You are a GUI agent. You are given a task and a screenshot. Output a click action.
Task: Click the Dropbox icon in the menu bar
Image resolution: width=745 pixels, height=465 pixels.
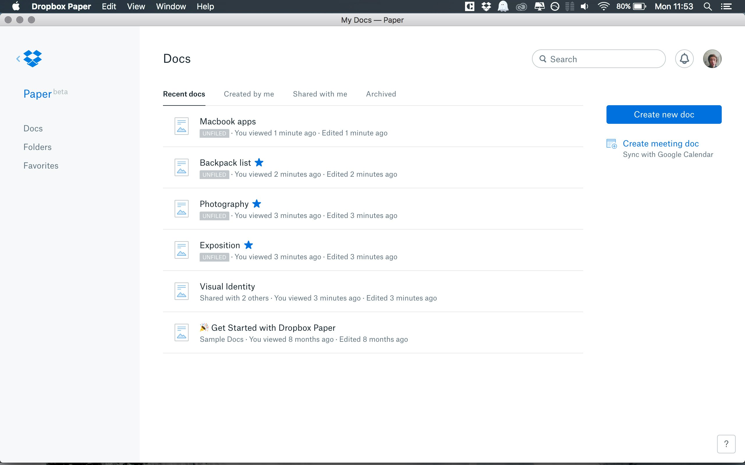pos(485,6)
